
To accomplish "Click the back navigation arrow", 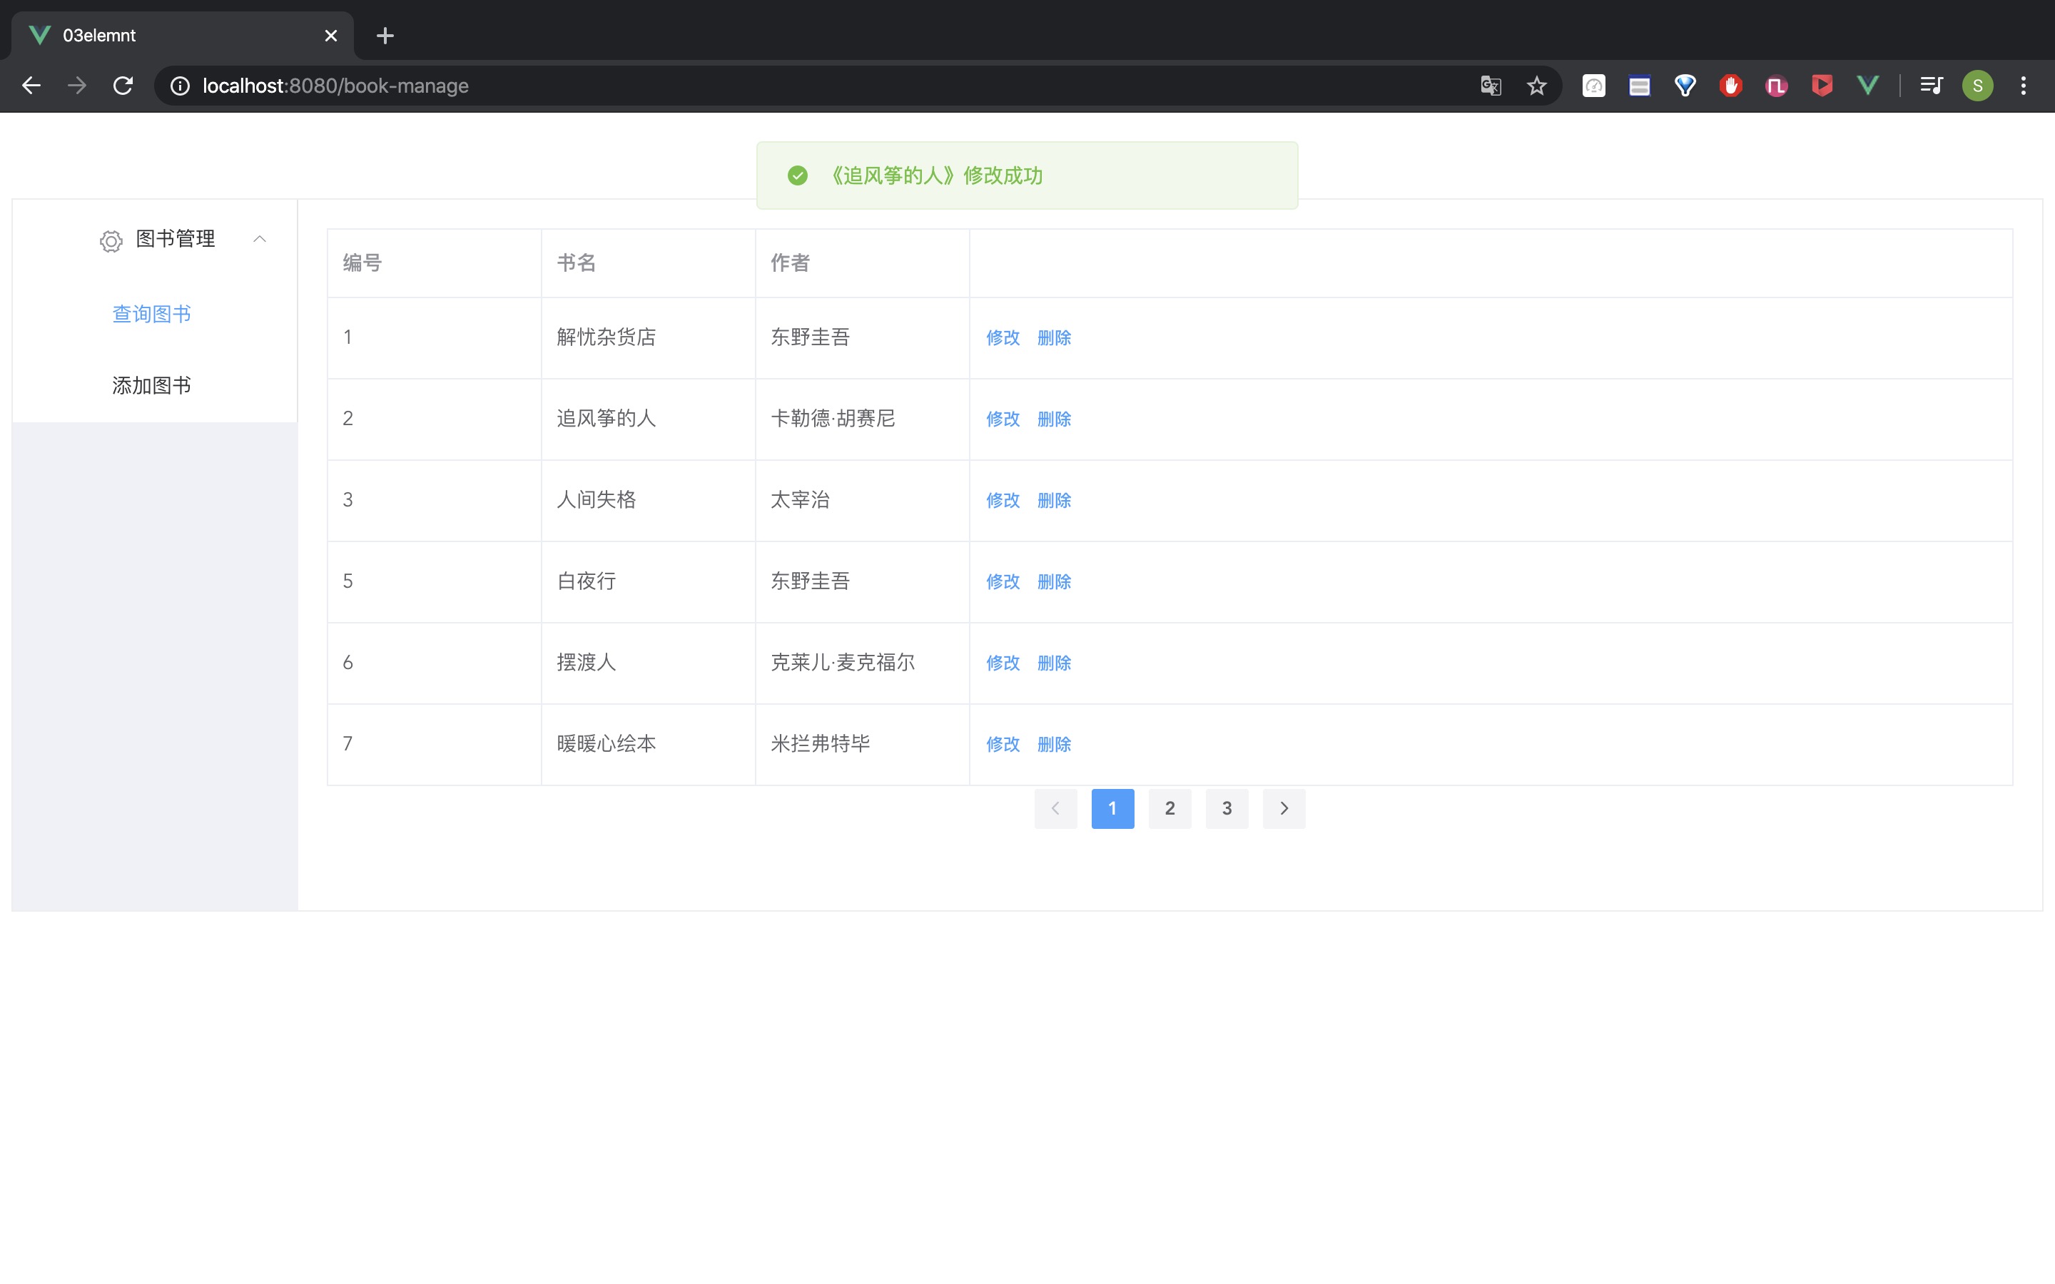I will point(31,86).
